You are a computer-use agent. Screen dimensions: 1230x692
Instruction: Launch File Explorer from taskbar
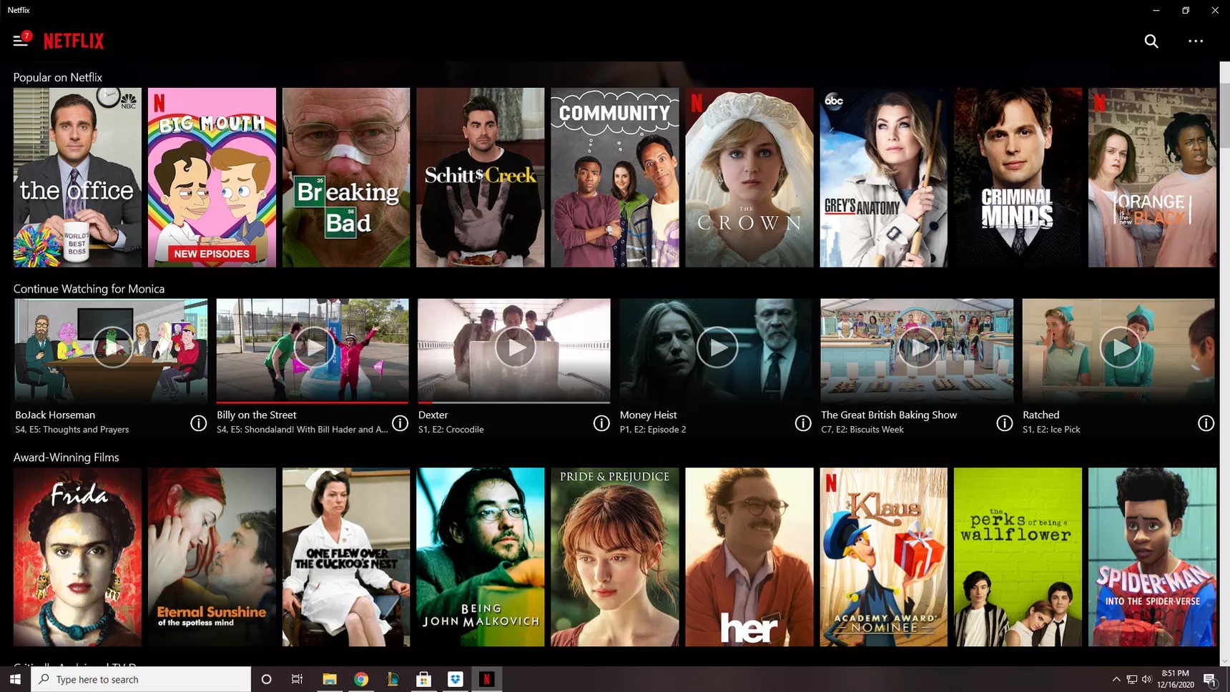tap(329, 679)
